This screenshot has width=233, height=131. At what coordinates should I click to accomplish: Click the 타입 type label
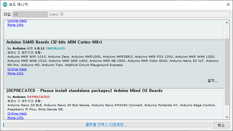click(x=7, y=14)
